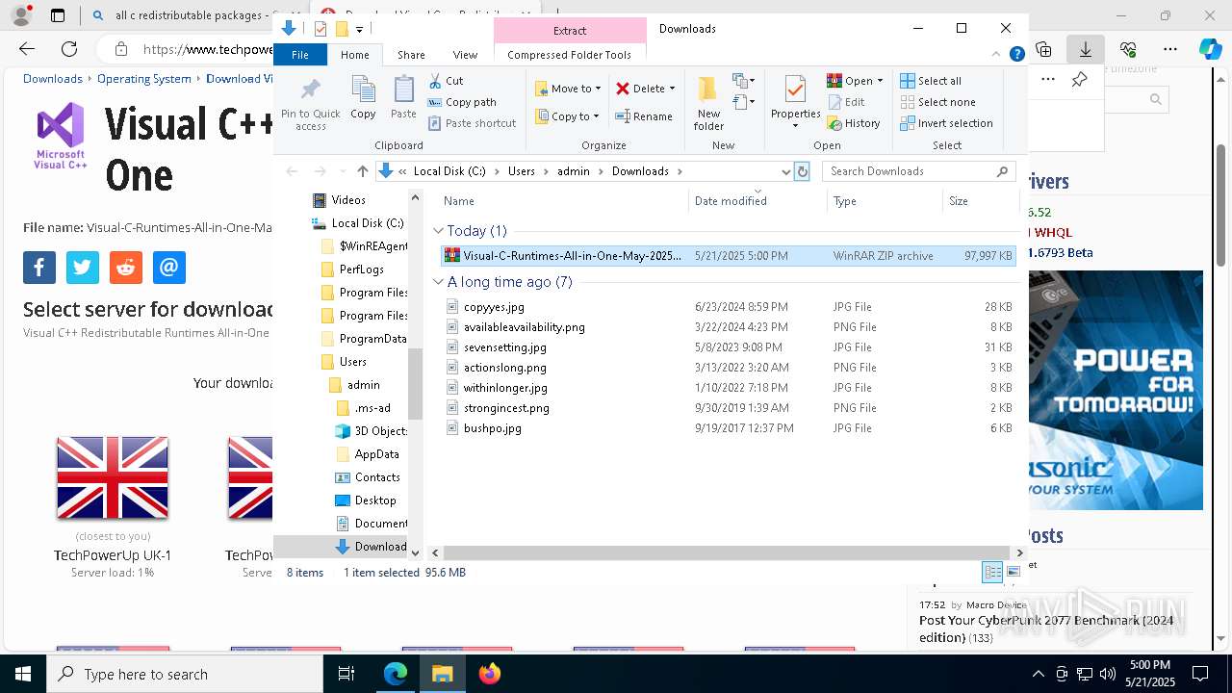Customize Quick Access Toolbar dropdown arrow
1232x693 pixels.
pyautogui.click(x=359, y=29)
